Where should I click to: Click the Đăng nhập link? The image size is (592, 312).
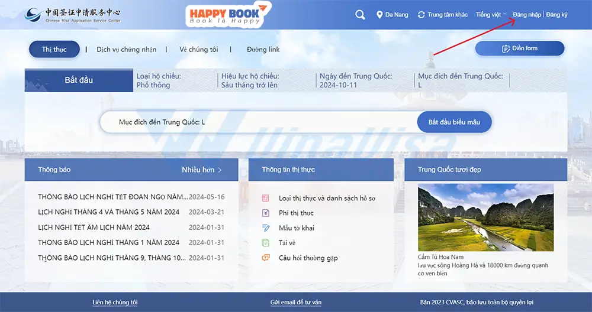[x=527, y=15]
